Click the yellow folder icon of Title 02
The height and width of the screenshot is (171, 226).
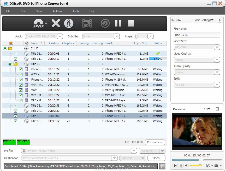(x=15, y=64)
